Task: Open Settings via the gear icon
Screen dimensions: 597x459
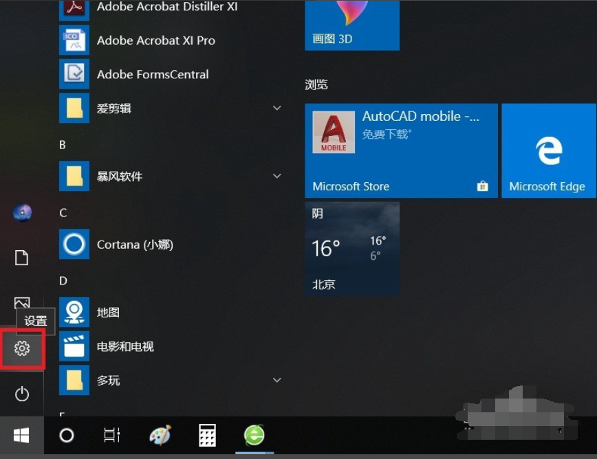Action: tap(22, 348)
